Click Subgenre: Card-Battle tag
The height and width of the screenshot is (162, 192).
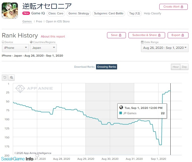[109, 14]
